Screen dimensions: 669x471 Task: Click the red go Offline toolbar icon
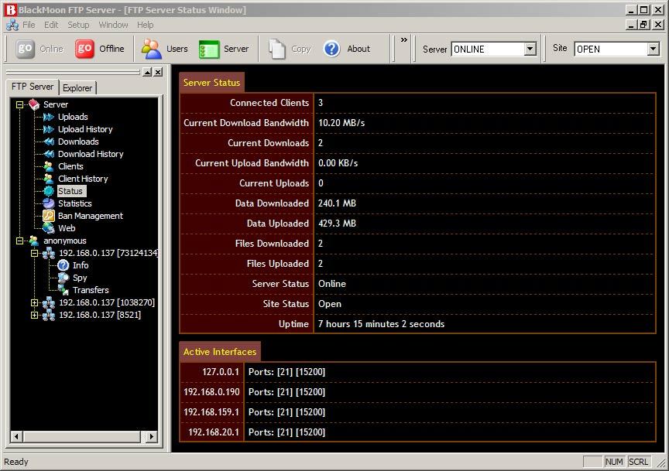(x=85, y=49)
